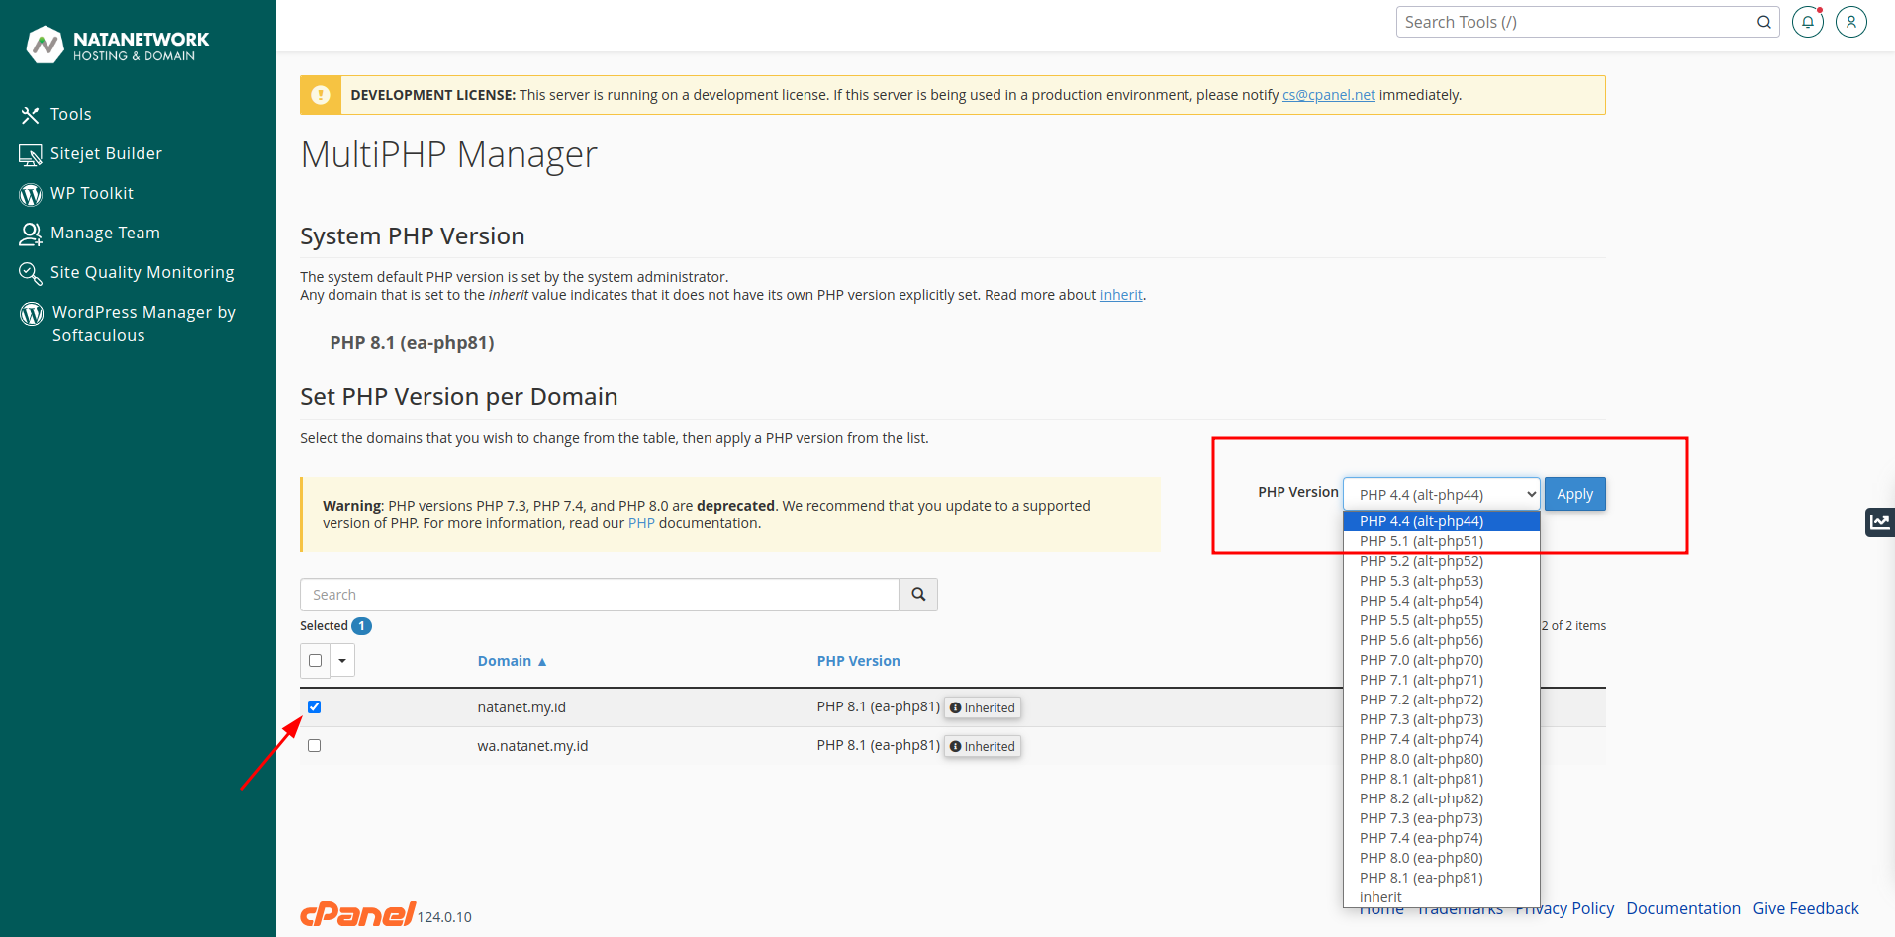Viewport: 1895px width, 937px height.
Task: Click the wa.natanet.my.id domain text
Action: coord(532,746)
